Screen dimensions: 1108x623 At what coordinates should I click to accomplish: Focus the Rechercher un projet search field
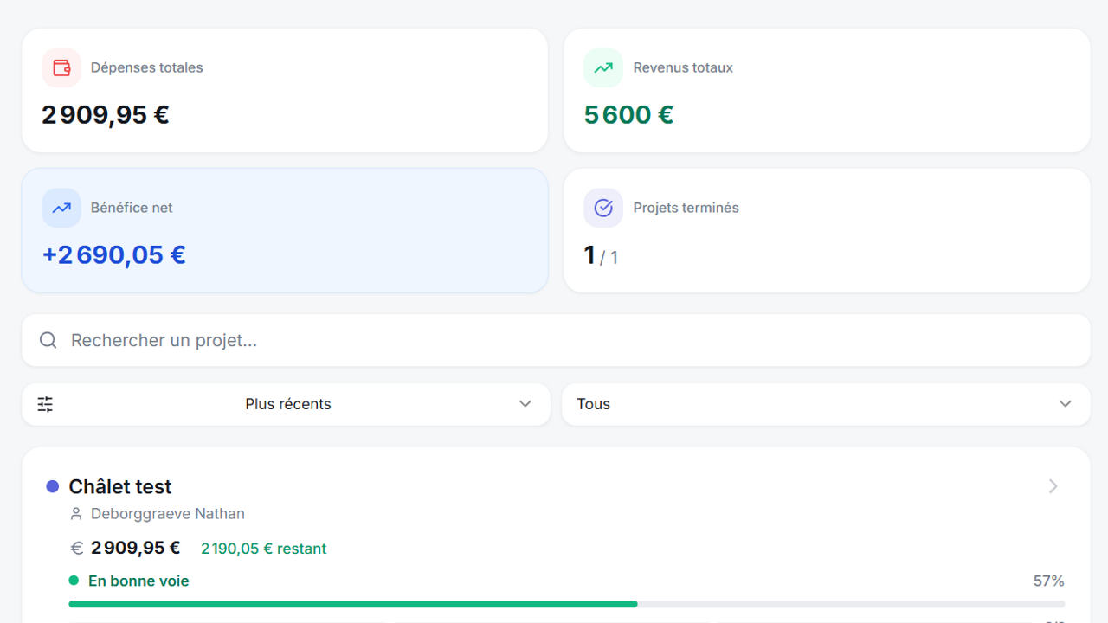pos(556,340)
